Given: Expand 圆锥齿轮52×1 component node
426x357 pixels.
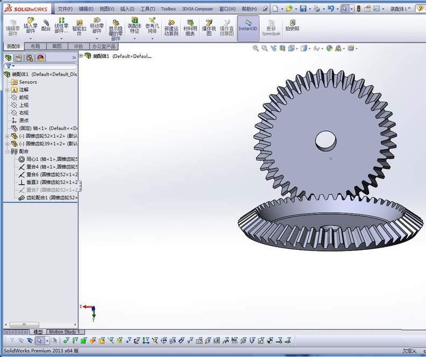Looking at the screenshot, I should pos(7,136).
